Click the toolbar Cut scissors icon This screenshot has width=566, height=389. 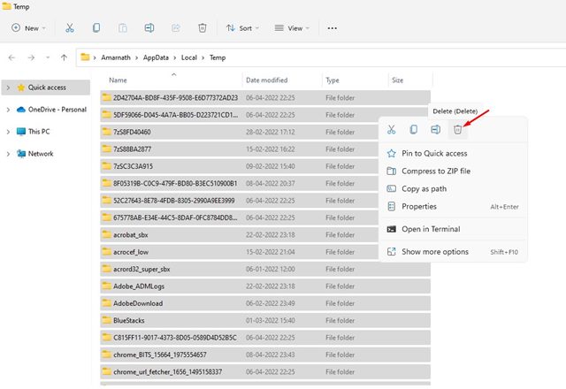(70, 27)
